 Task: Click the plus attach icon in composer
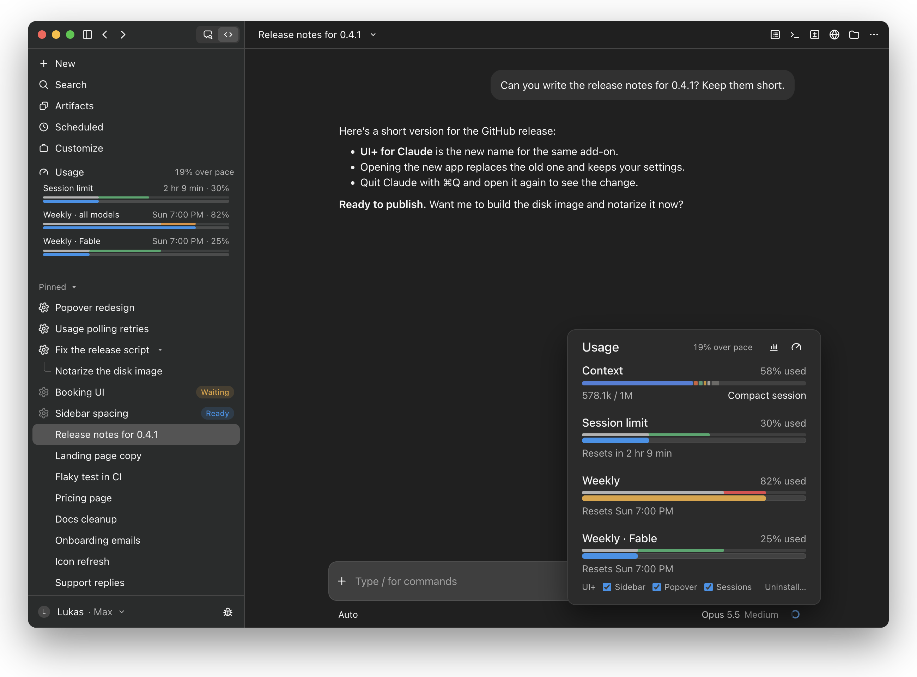[342, 581]
